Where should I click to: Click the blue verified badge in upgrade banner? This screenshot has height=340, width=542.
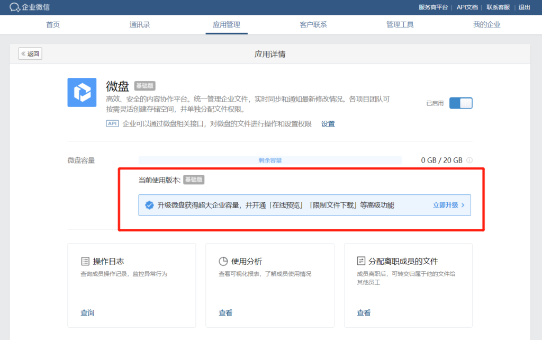[149, 205]
